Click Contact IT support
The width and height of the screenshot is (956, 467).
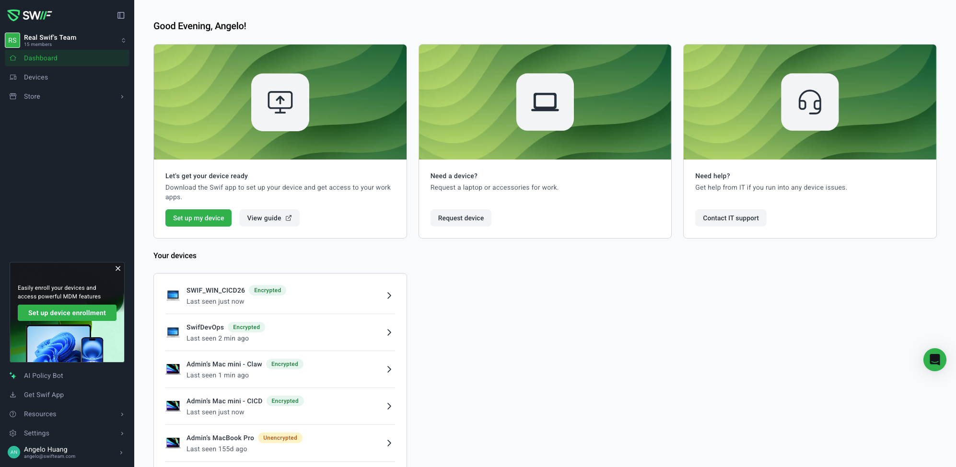(731, 218)
